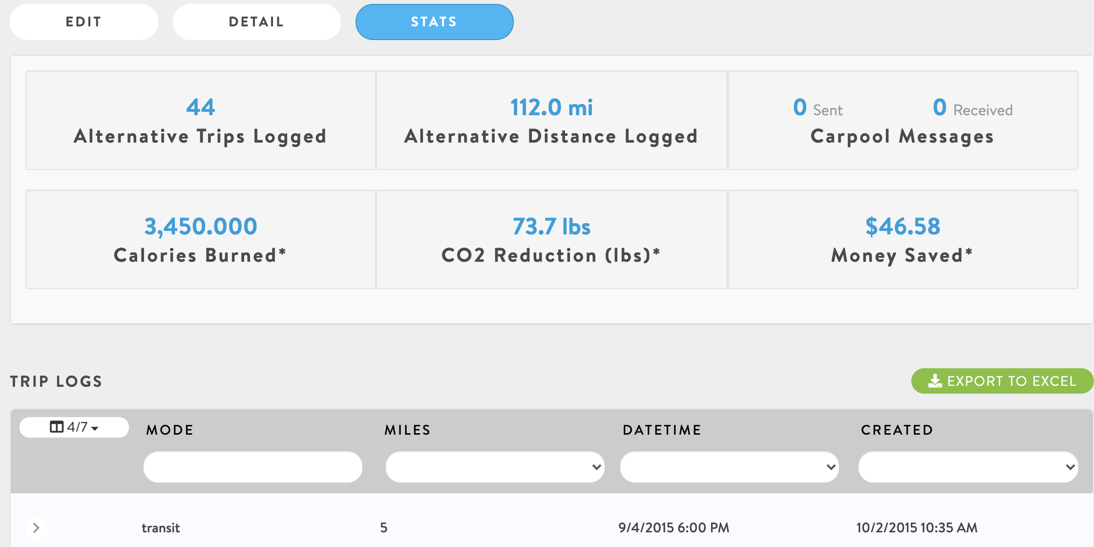Switch to the EDIT tab
This screenshot has height=547, width=1094.
84,22
